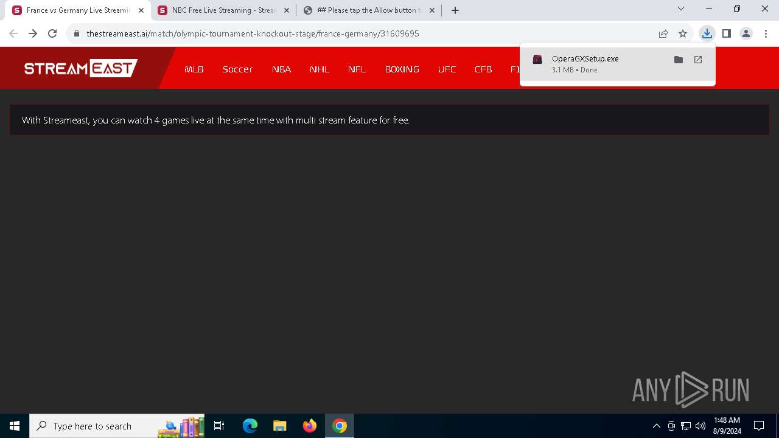779x438 pixels.
Task: Open the volume speaker tray icon
Action: pyautogui.click(x=700, y=426)
